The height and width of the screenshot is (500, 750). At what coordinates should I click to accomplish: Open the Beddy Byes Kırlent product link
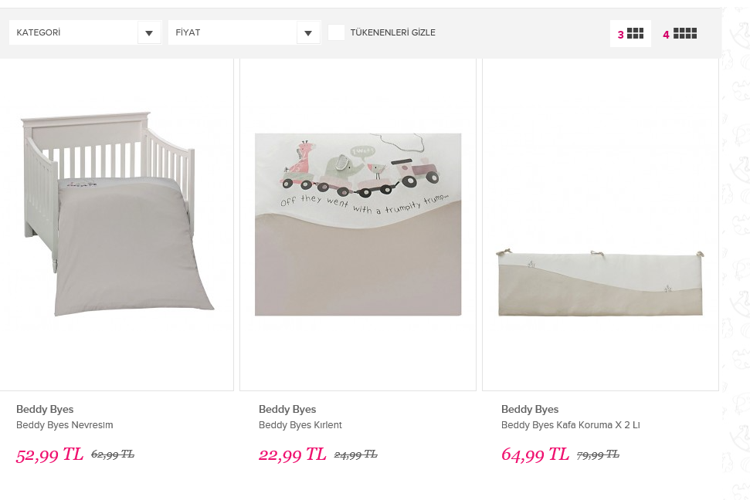click(x=300, y=425)
